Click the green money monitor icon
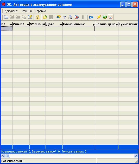139x164 pixels. (x=105, y=17)
